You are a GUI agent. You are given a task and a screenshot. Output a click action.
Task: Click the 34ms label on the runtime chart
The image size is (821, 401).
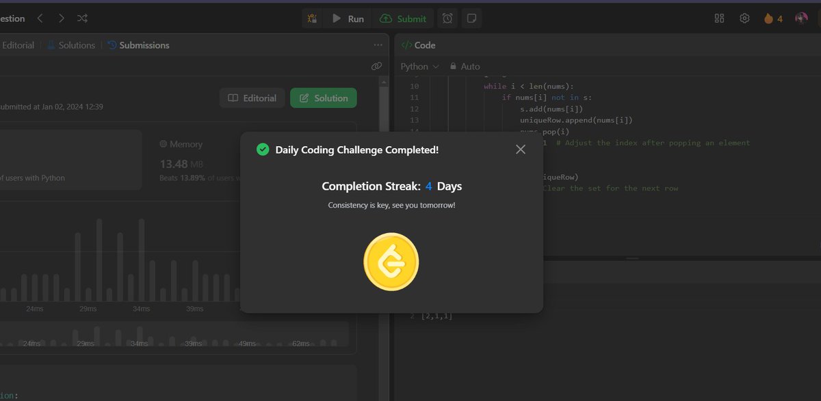tap(141, 309)
